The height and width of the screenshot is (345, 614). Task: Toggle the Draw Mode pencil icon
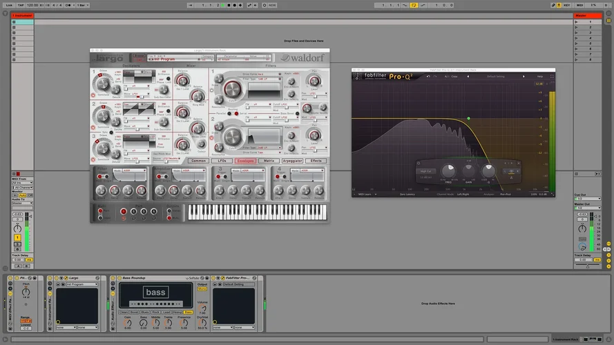click(553, 5)
